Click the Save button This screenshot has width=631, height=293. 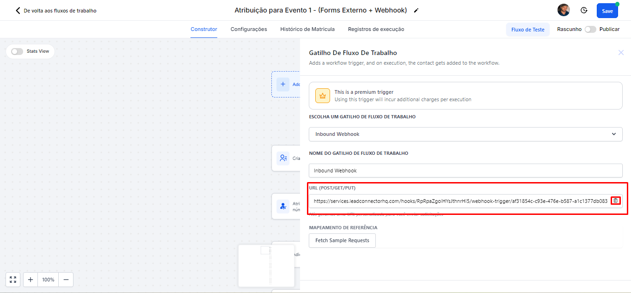pos(607,11)
